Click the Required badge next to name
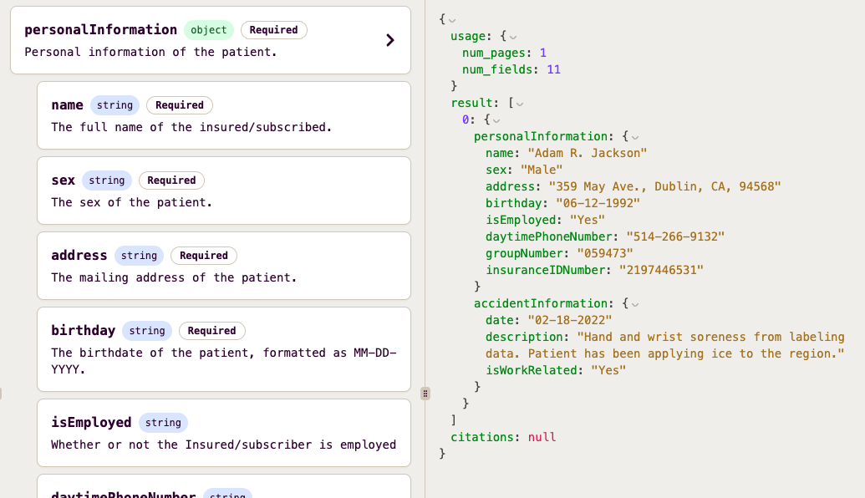Image resolution: width=865 pixels, height=498 pixels. tap(180, 104)
